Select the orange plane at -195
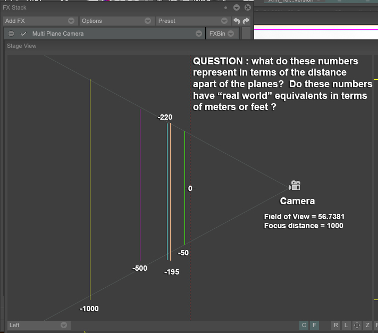 pyautogui.click(x=170, y=192)
